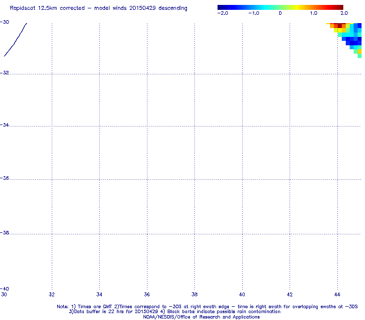The image size is (365, 320).
Task: Click the 44 longitude axis label
Action: pyautogui.click(x=337, y=295)
